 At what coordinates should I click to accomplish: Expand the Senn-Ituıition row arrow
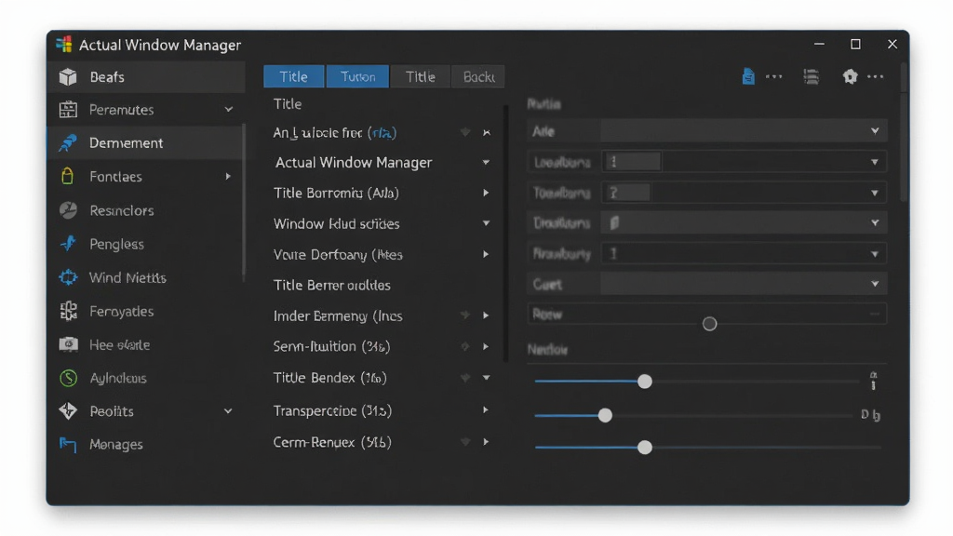486,346
